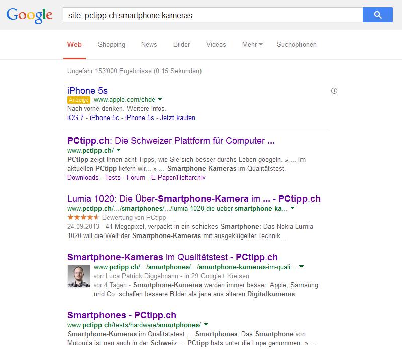Expand arrow next to www.apple.com/chde
This screenshot has height=354, width=402.
point(160,100)
